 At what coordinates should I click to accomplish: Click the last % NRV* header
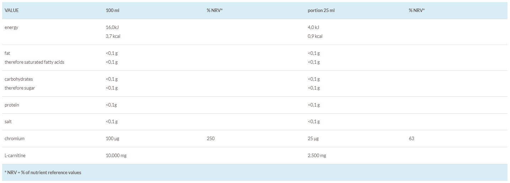point(417,11)
